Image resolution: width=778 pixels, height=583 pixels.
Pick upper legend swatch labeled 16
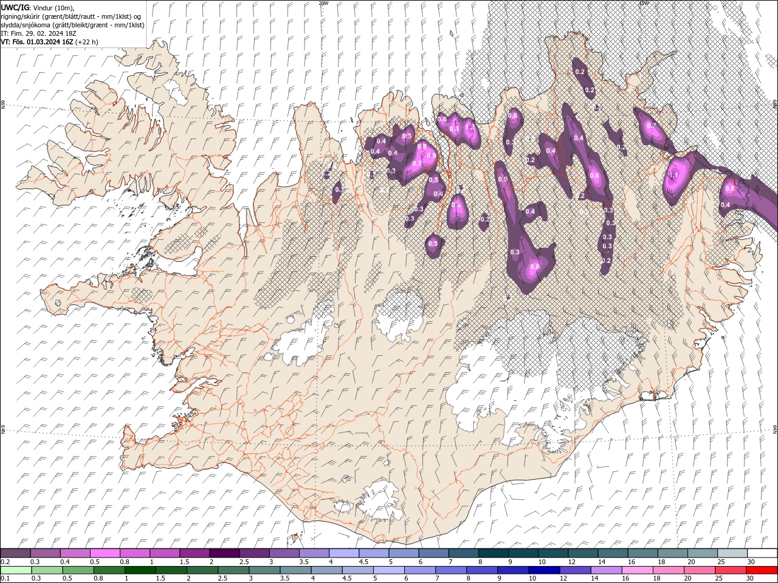pos(643,553)
